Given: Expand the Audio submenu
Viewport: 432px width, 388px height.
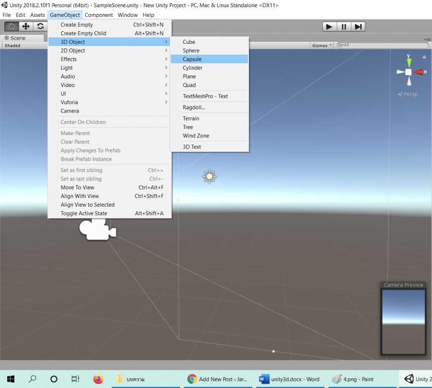Looking at the screenshot, I should pyautogui.click(x=110, y=76).
